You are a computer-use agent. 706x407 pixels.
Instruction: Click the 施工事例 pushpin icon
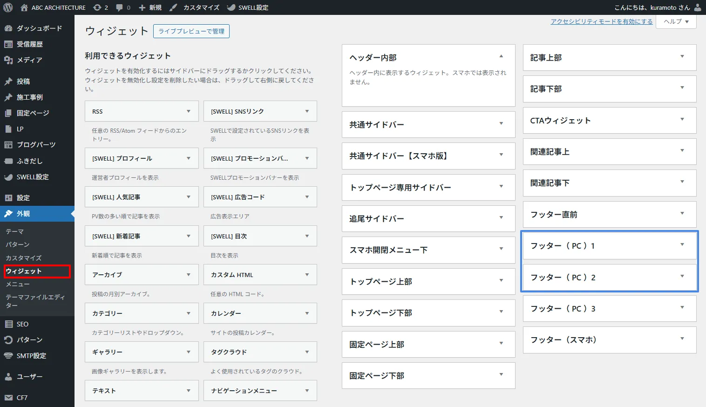(8, 97)
